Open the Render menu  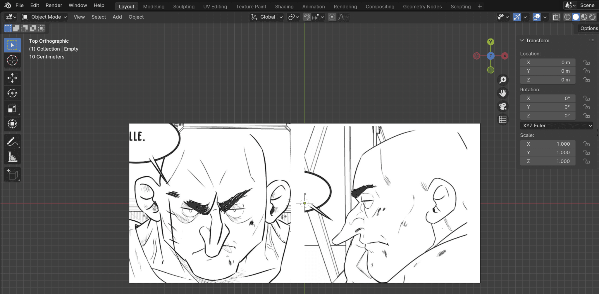coord(54,5)
